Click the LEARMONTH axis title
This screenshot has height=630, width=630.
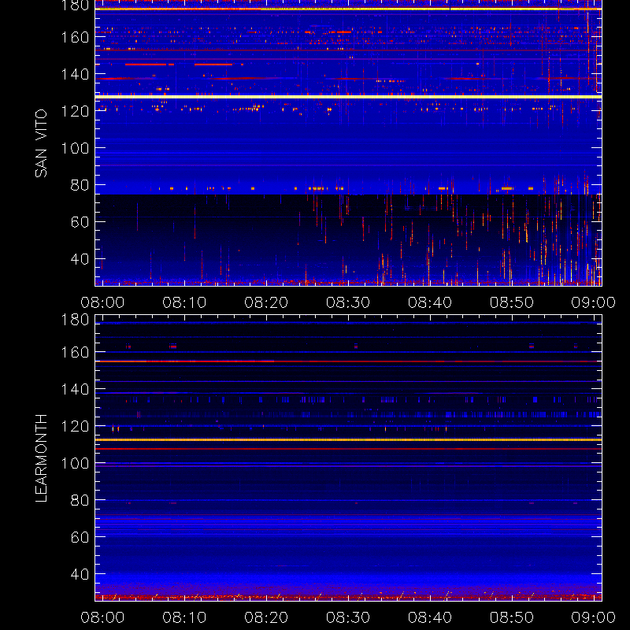tap(41, 458)
